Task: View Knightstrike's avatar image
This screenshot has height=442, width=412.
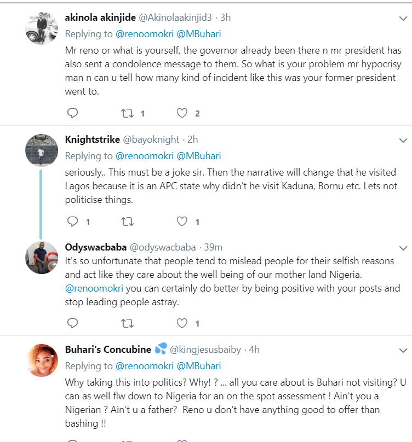Action: [42, 150]
